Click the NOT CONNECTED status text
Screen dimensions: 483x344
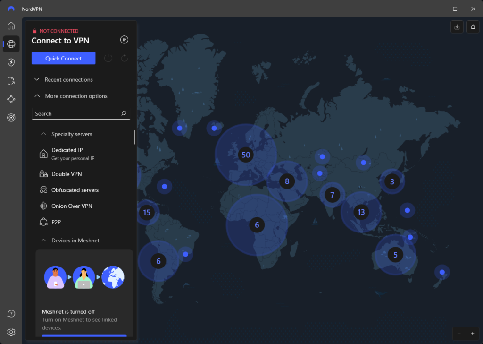[x=59, y=31]
